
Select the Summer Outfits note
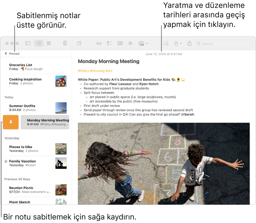(x=36, y=108)
